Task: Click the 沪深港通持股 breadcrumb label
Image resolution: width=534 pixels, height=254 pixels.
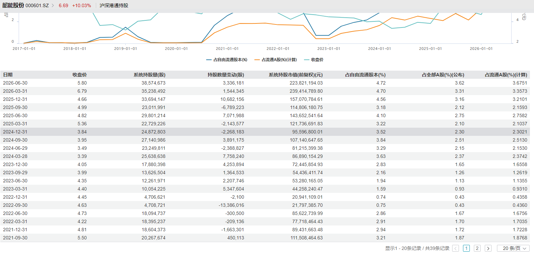Action: coord(114,5)
